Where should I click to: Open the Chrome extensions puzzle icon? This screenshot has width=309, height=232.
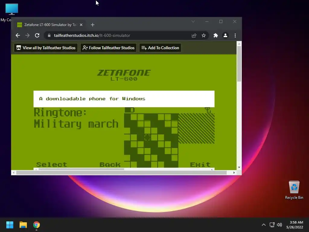coord(215,35)
